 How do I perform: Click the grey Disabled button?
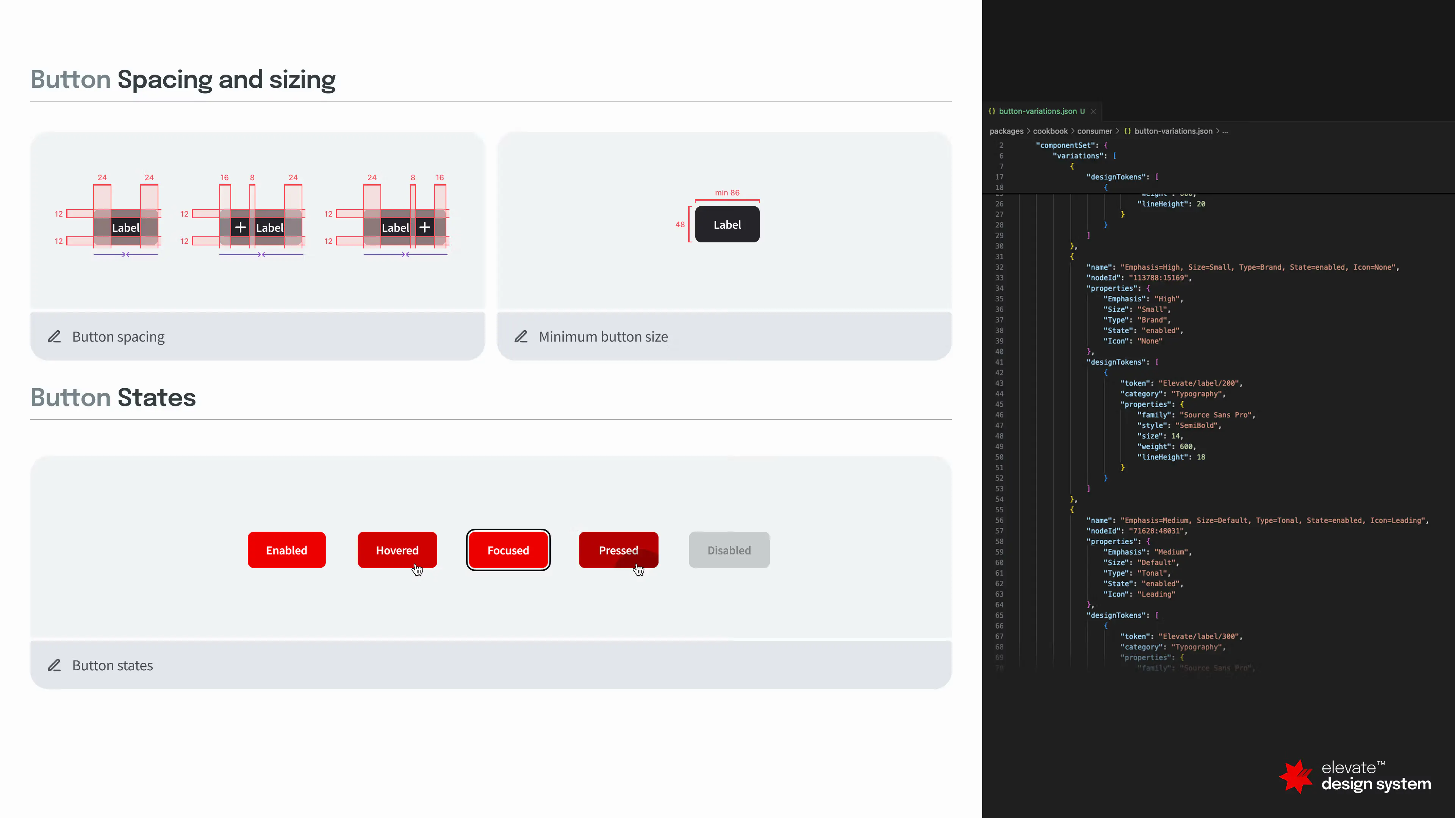click(x=729, y=550)
